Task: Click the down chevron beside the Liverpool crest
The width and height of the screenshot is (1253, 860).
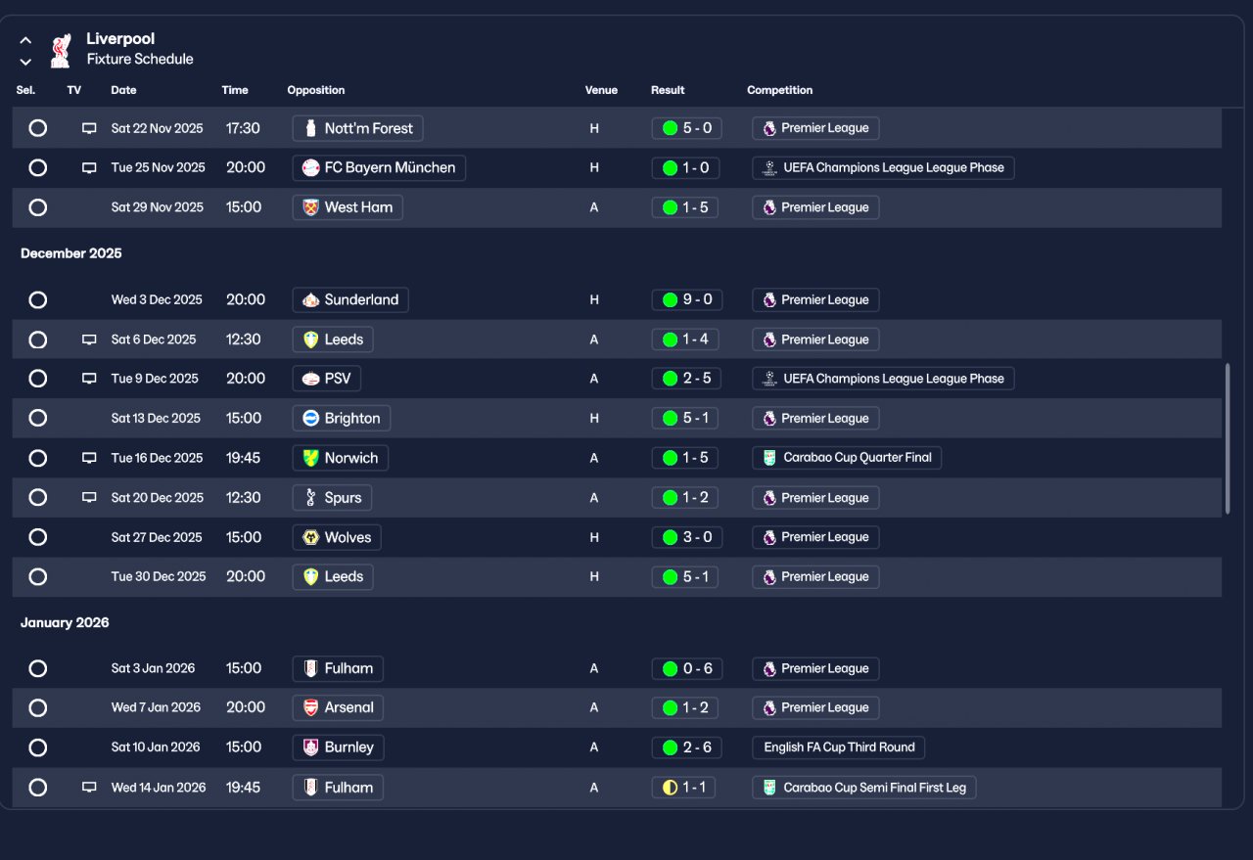Action: click(x=25, y=62)
